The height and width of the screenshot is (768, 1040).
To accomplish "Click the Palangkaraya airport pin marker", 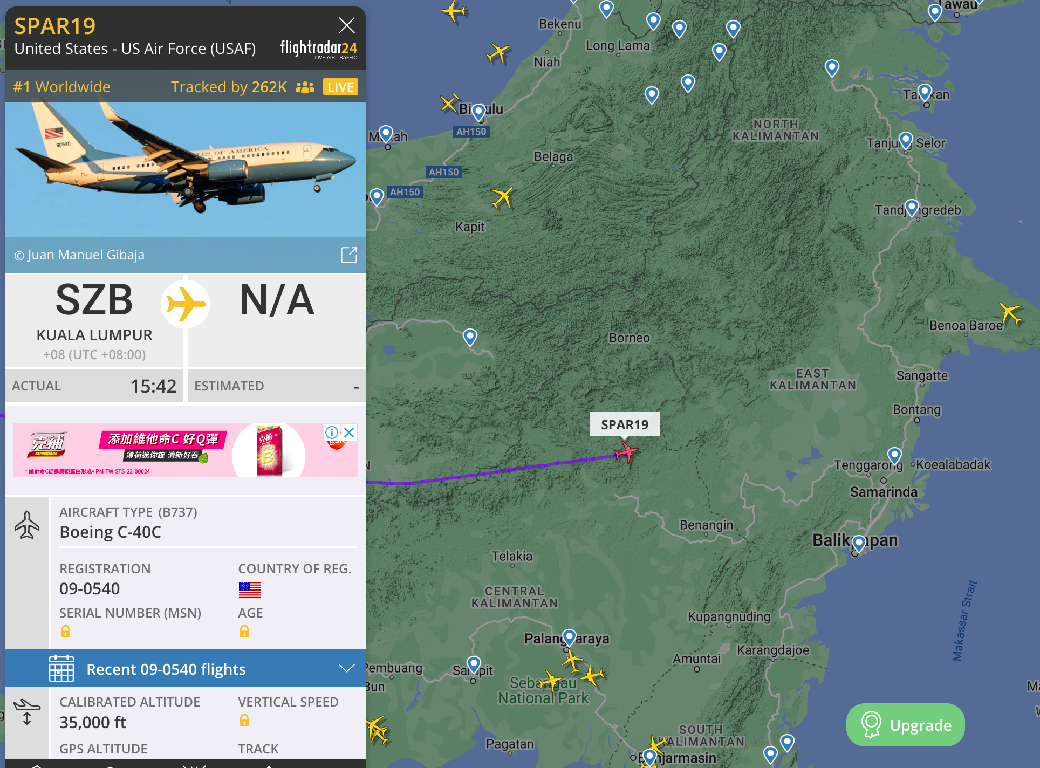I will tap(569, 638).
